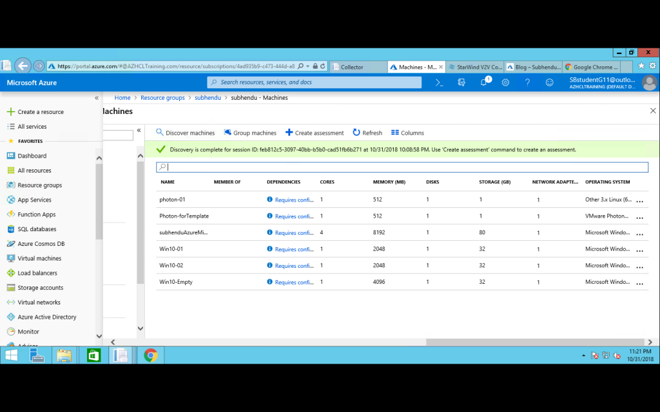Screen dimensions: 660x412
Task: Click Group machines button
Action: point(250,133)
